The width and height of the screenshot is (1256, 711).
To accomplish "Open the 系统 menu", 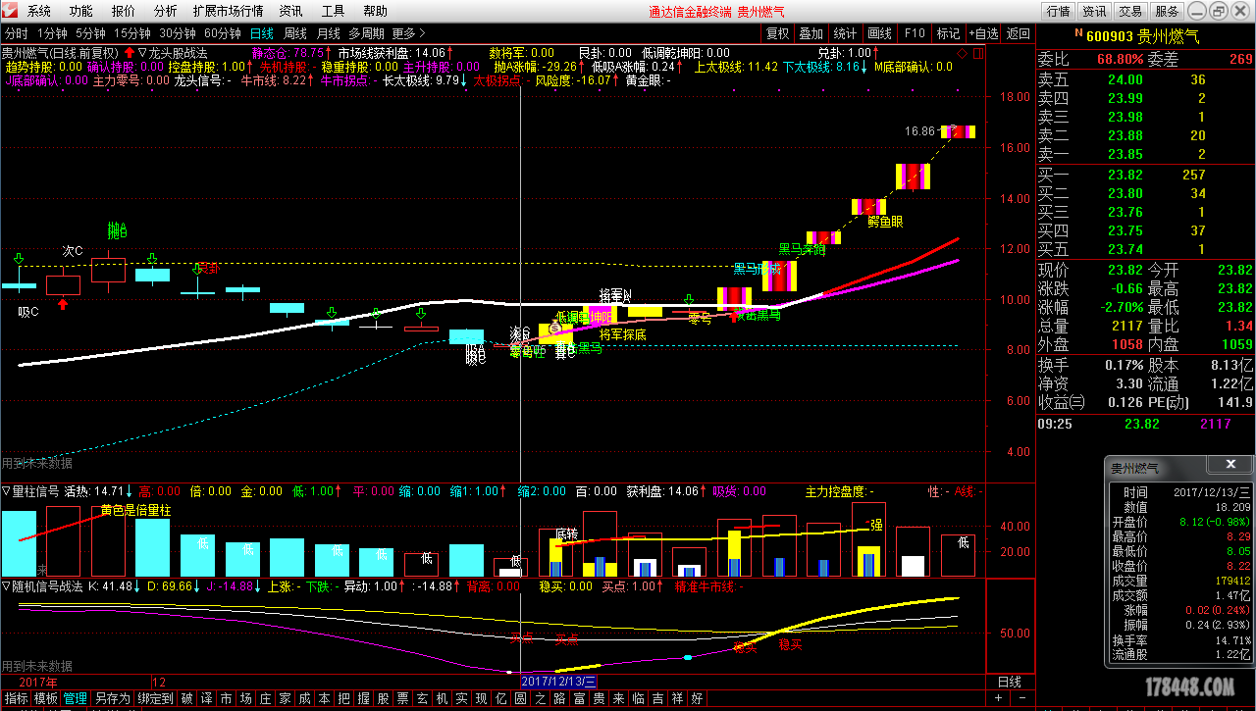I will [39, 11].
